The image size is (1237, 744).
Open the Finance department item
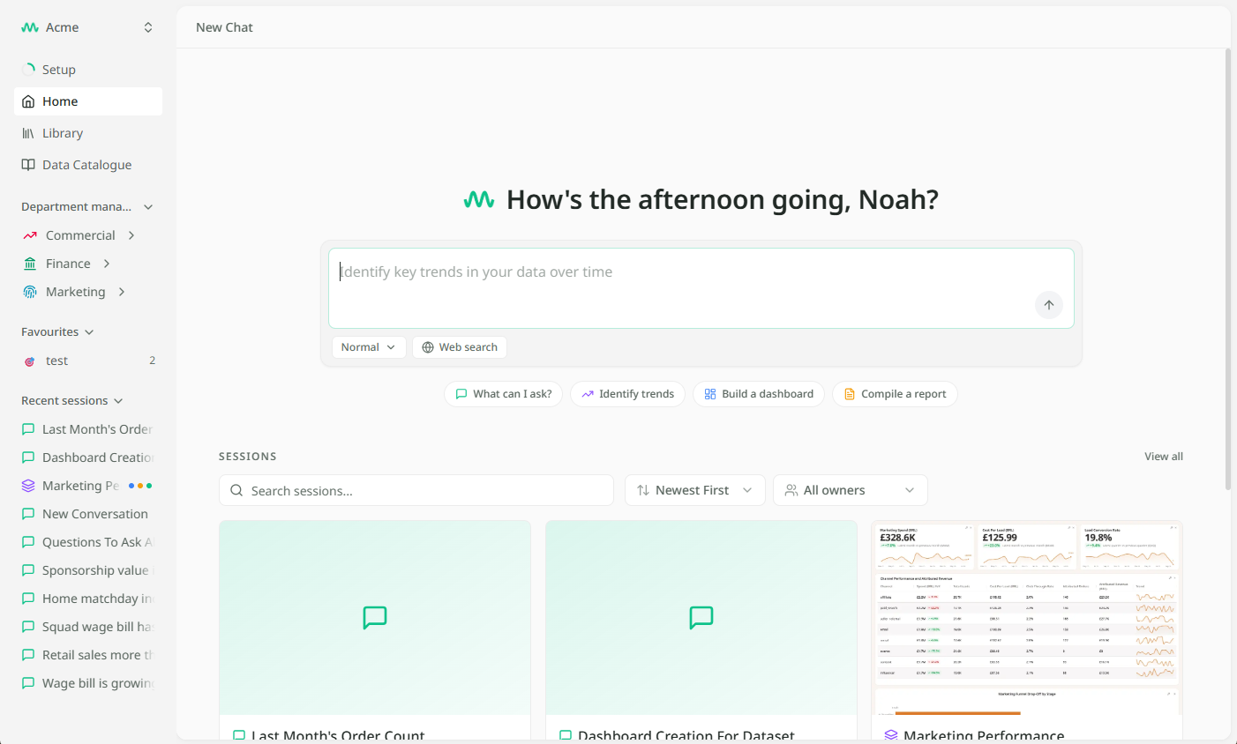click(67, 264)
